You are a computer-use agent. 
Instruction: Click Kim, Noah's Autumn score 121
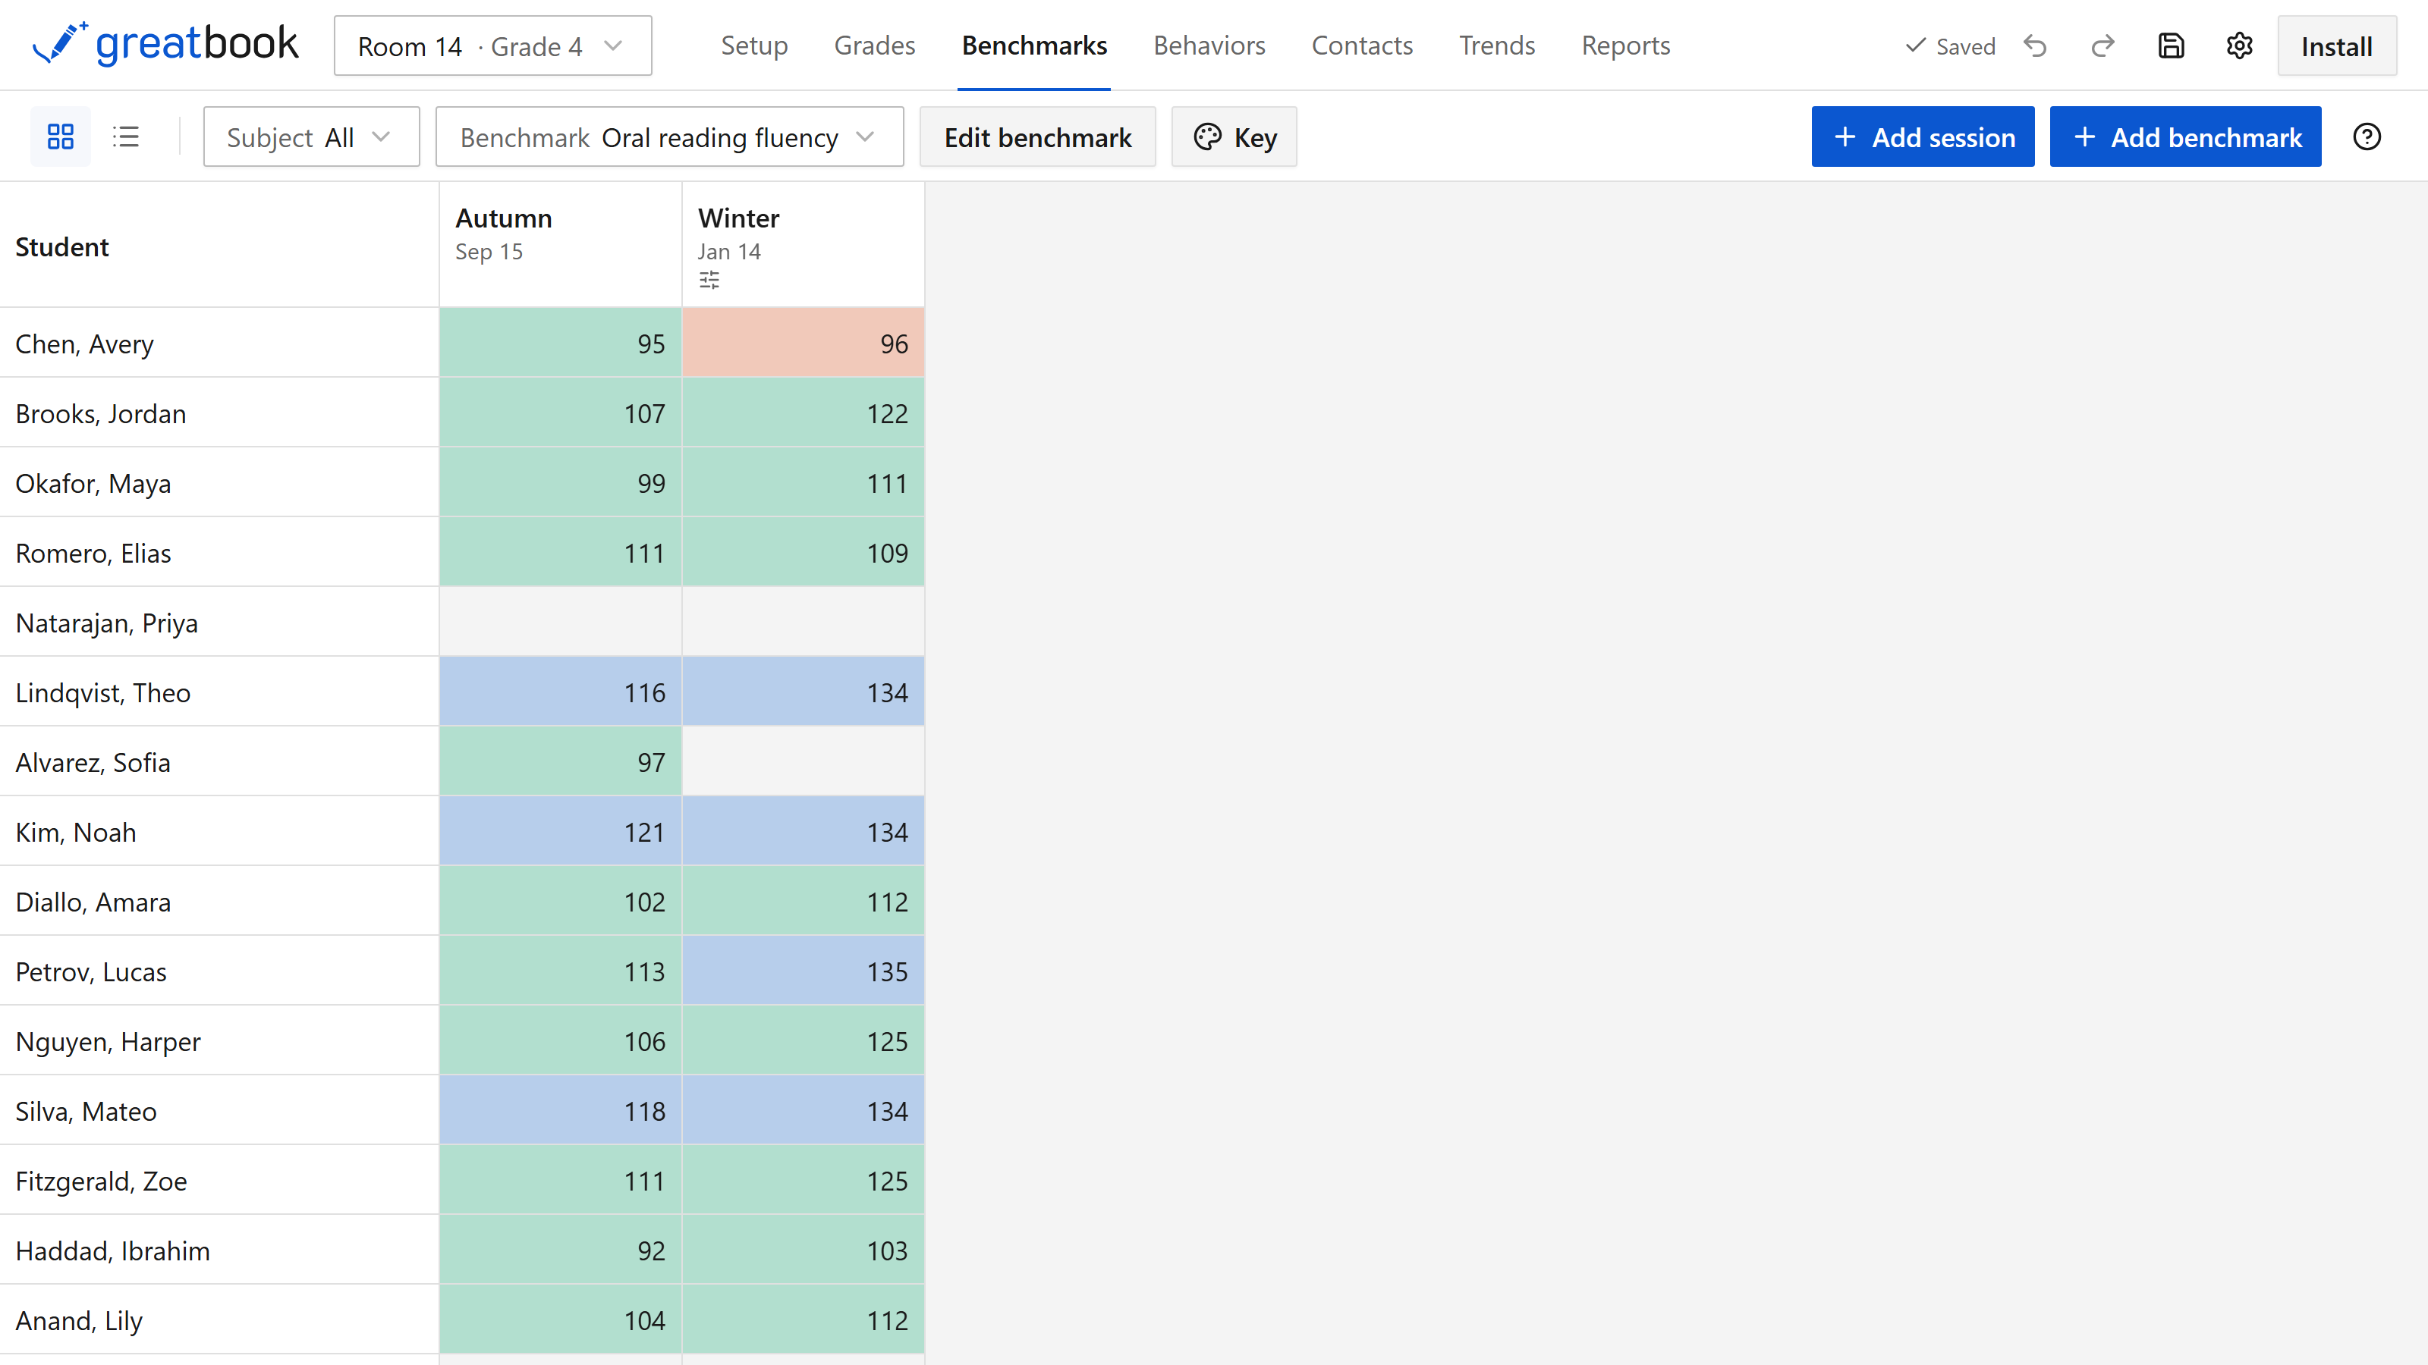560,831
